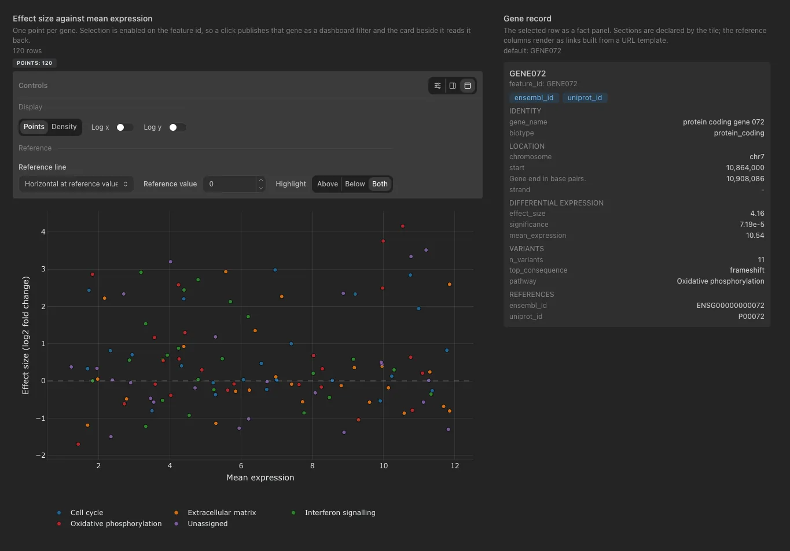Click the mean_expression value 10.54
This screenshot has width=790, height=551.
click(755, 236)
